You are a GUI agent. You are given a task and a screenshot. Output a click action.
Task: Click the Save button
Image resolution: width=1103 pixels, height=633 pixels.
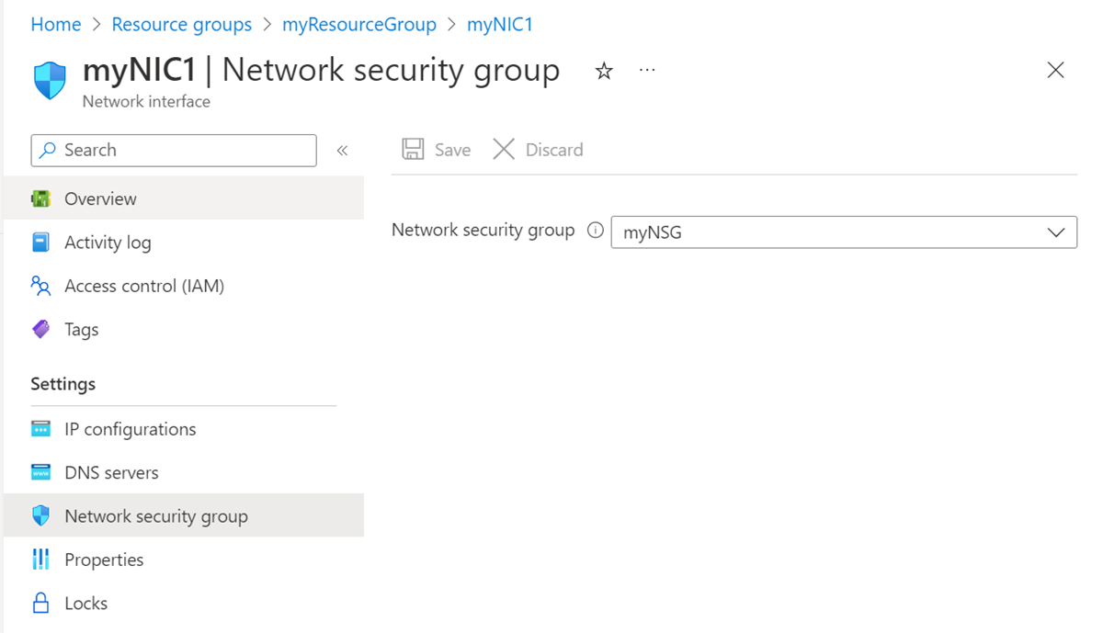click(436, 149)
